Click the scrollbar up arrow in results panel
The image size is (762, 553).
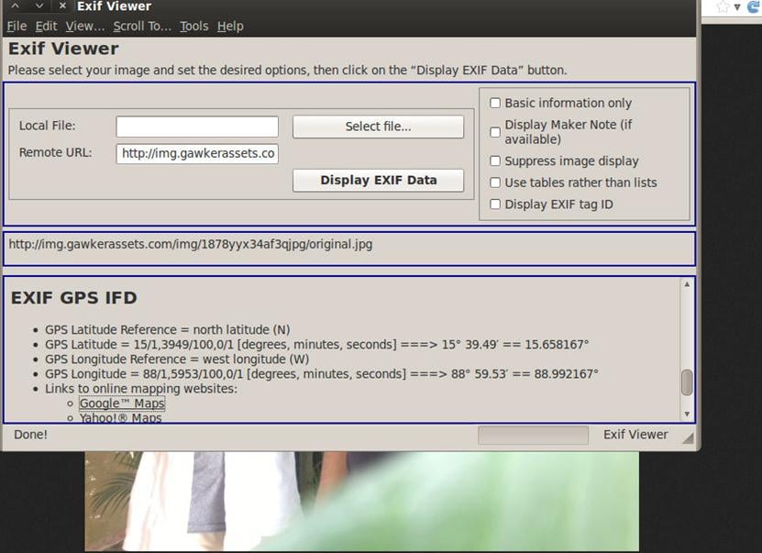click(687, 285)
